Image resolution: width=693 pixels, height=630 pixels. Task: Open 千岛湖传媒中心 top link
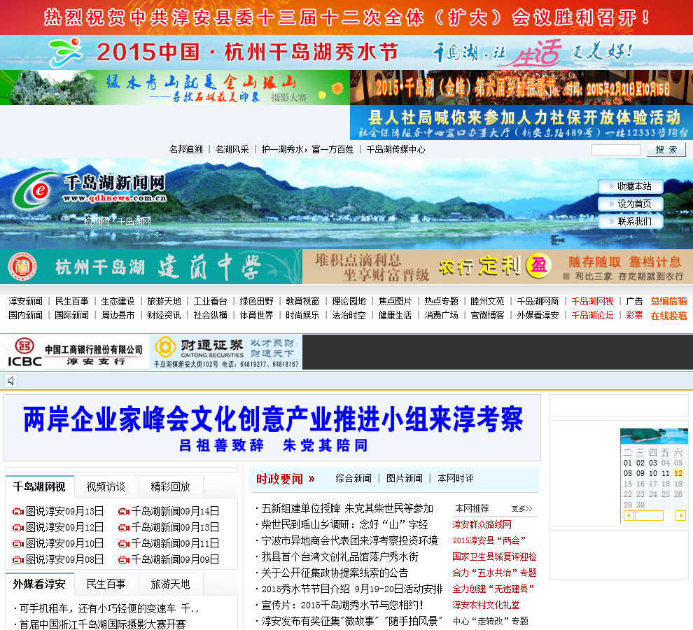396,149
